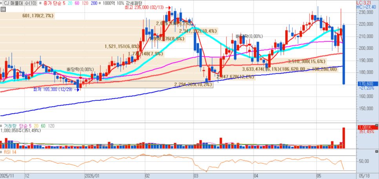Click the 2026/01 date on time axis

(x=92, y=176)
